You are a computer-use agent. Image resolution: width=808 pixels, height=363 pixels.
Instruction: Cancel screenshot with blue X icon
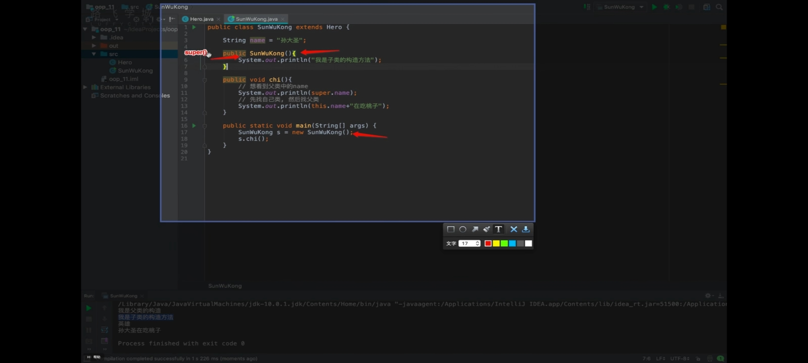513,229
